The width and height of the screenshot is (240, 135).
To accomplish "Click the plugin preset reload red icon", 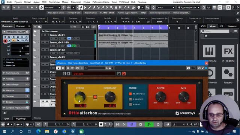I will point(124,73).
